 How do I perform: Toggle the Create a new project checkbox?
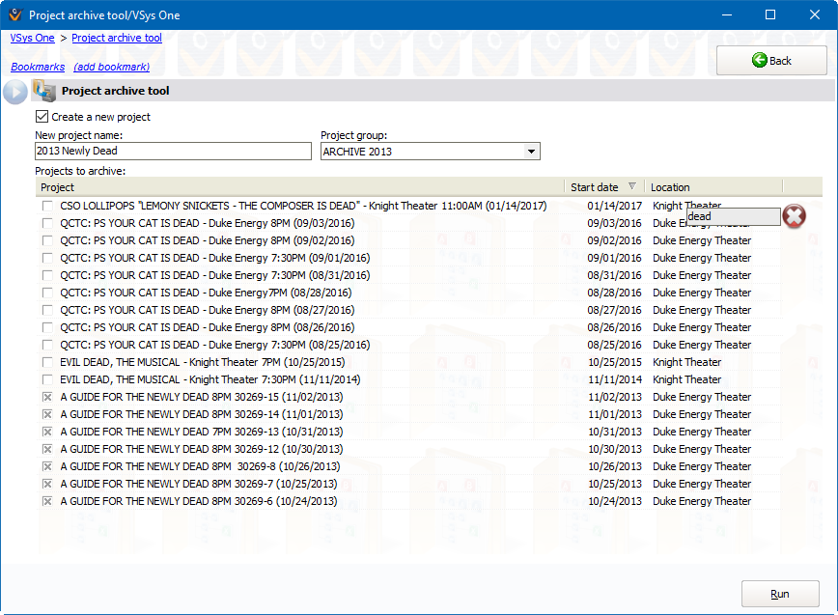[42, 117]
